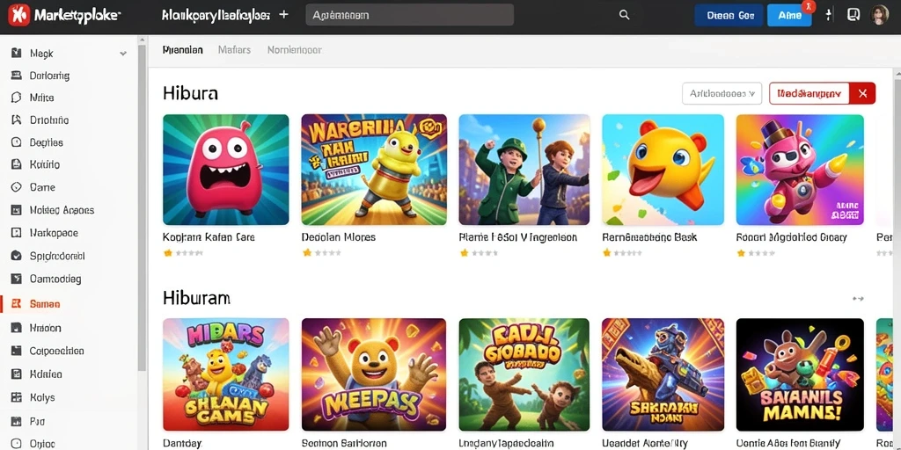
Task: Open the yellow fish game thumbnail
Action: [663, 170]
